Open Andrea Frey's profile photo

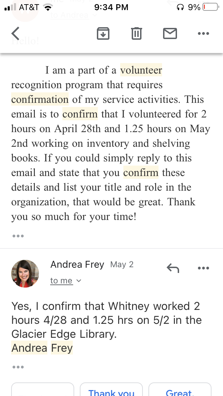point(25,274)
